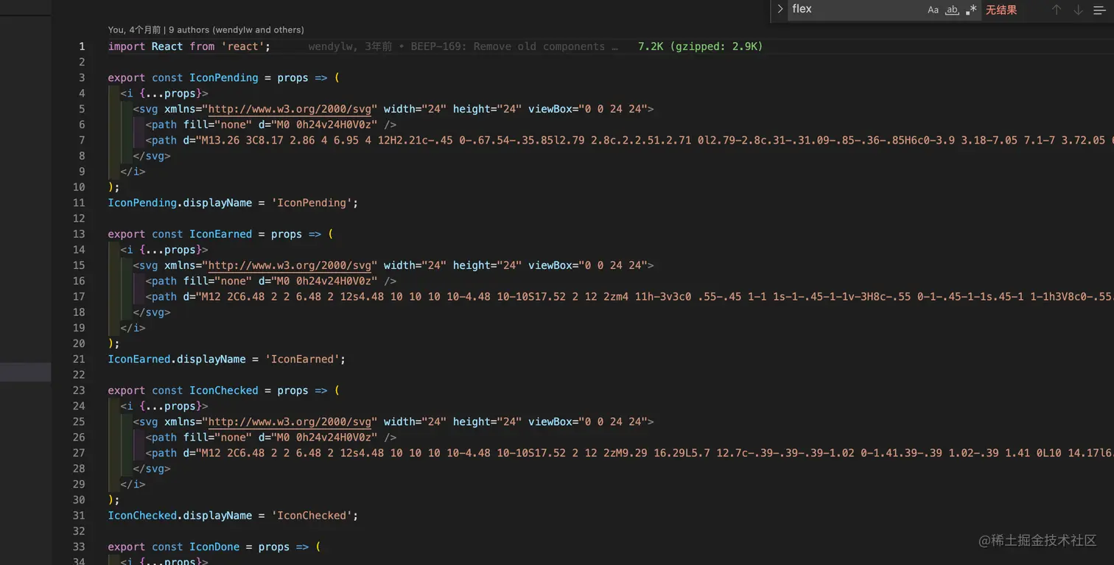Click fill="none" on line 6

coord(217,124)
